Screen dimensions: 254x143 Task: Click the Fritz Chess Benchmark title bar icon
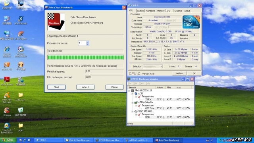[x=46, y=8]
